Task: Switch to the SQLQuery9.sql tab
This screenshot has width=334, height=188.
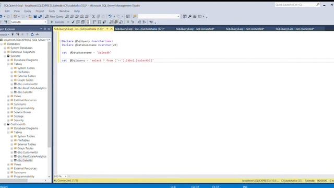Action: [140, 29]
